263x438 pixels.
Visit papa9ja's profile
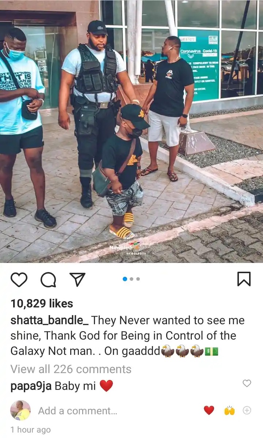pos(31,386)
